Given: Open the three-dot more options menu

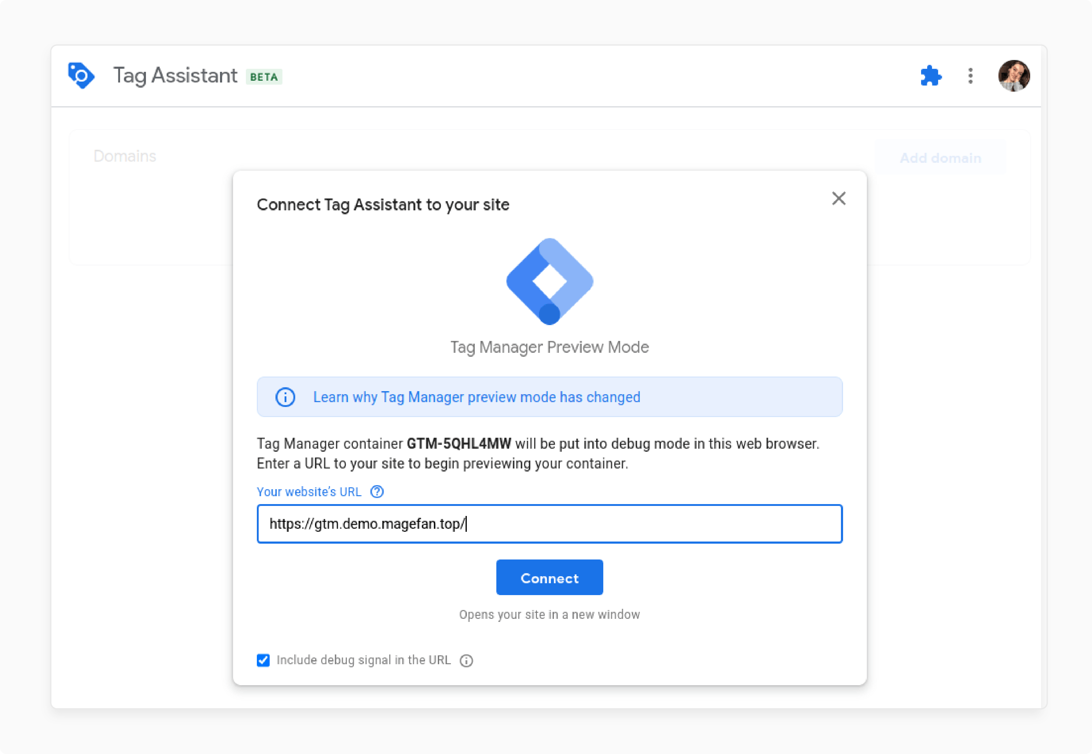Looking at the screenshot, I should [x=970, y=75].
